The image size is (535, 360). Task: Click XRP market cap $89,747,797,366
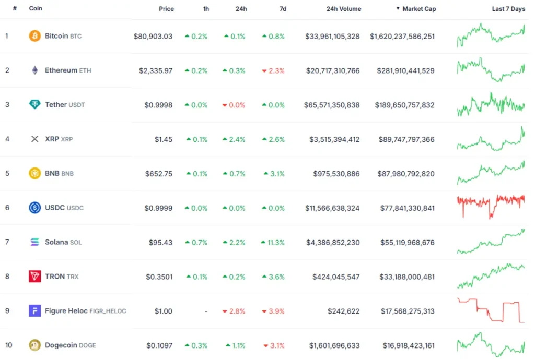(406, 139)
